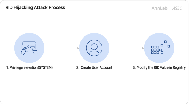The width and height of the screenshot is (189, 105).
Task: Click the scattered squares atop the registry icon
Action: [x=165, y=44]
